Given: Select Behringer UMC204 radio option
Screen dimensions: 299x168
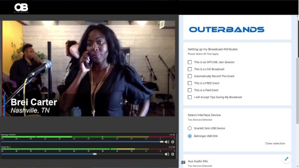Looking at the screenshot, I should [190, 136].
